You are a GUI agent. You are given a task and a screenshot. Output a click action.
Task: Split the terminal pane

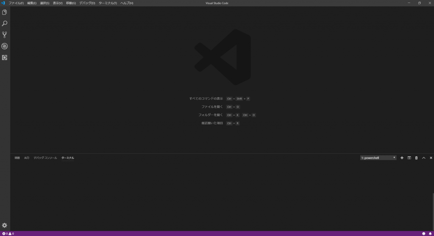point(409,158)
